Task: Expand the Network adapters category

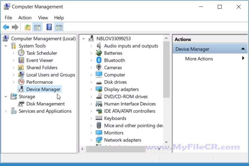Action: [x=91, y=140]
